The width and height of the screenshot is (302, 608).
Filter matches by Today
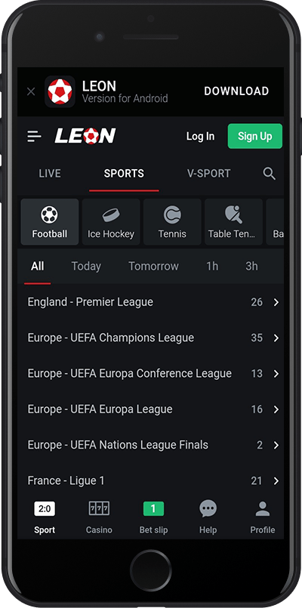[x=86, y=266]
